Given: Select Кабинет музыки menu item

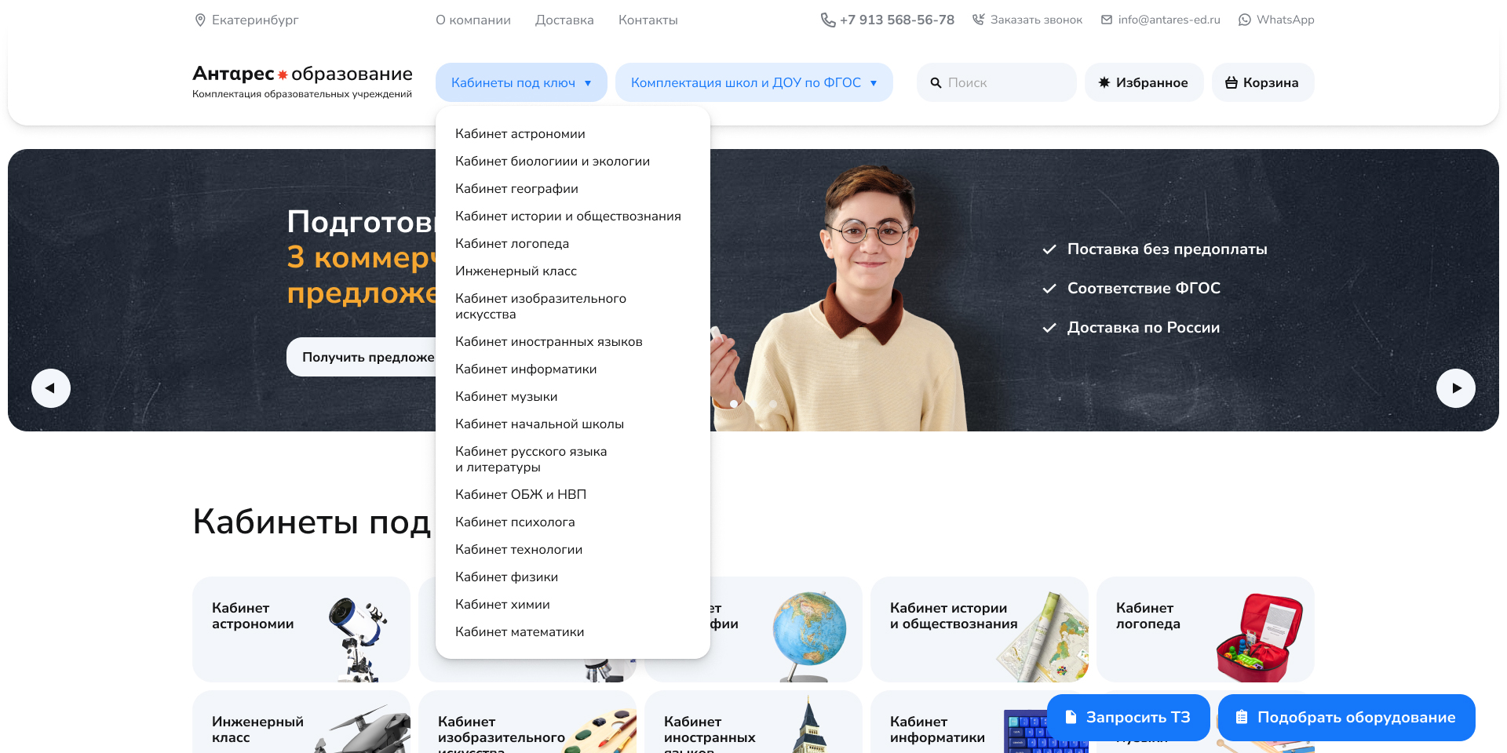Looking at the screenshot, I should coord(506,396).
